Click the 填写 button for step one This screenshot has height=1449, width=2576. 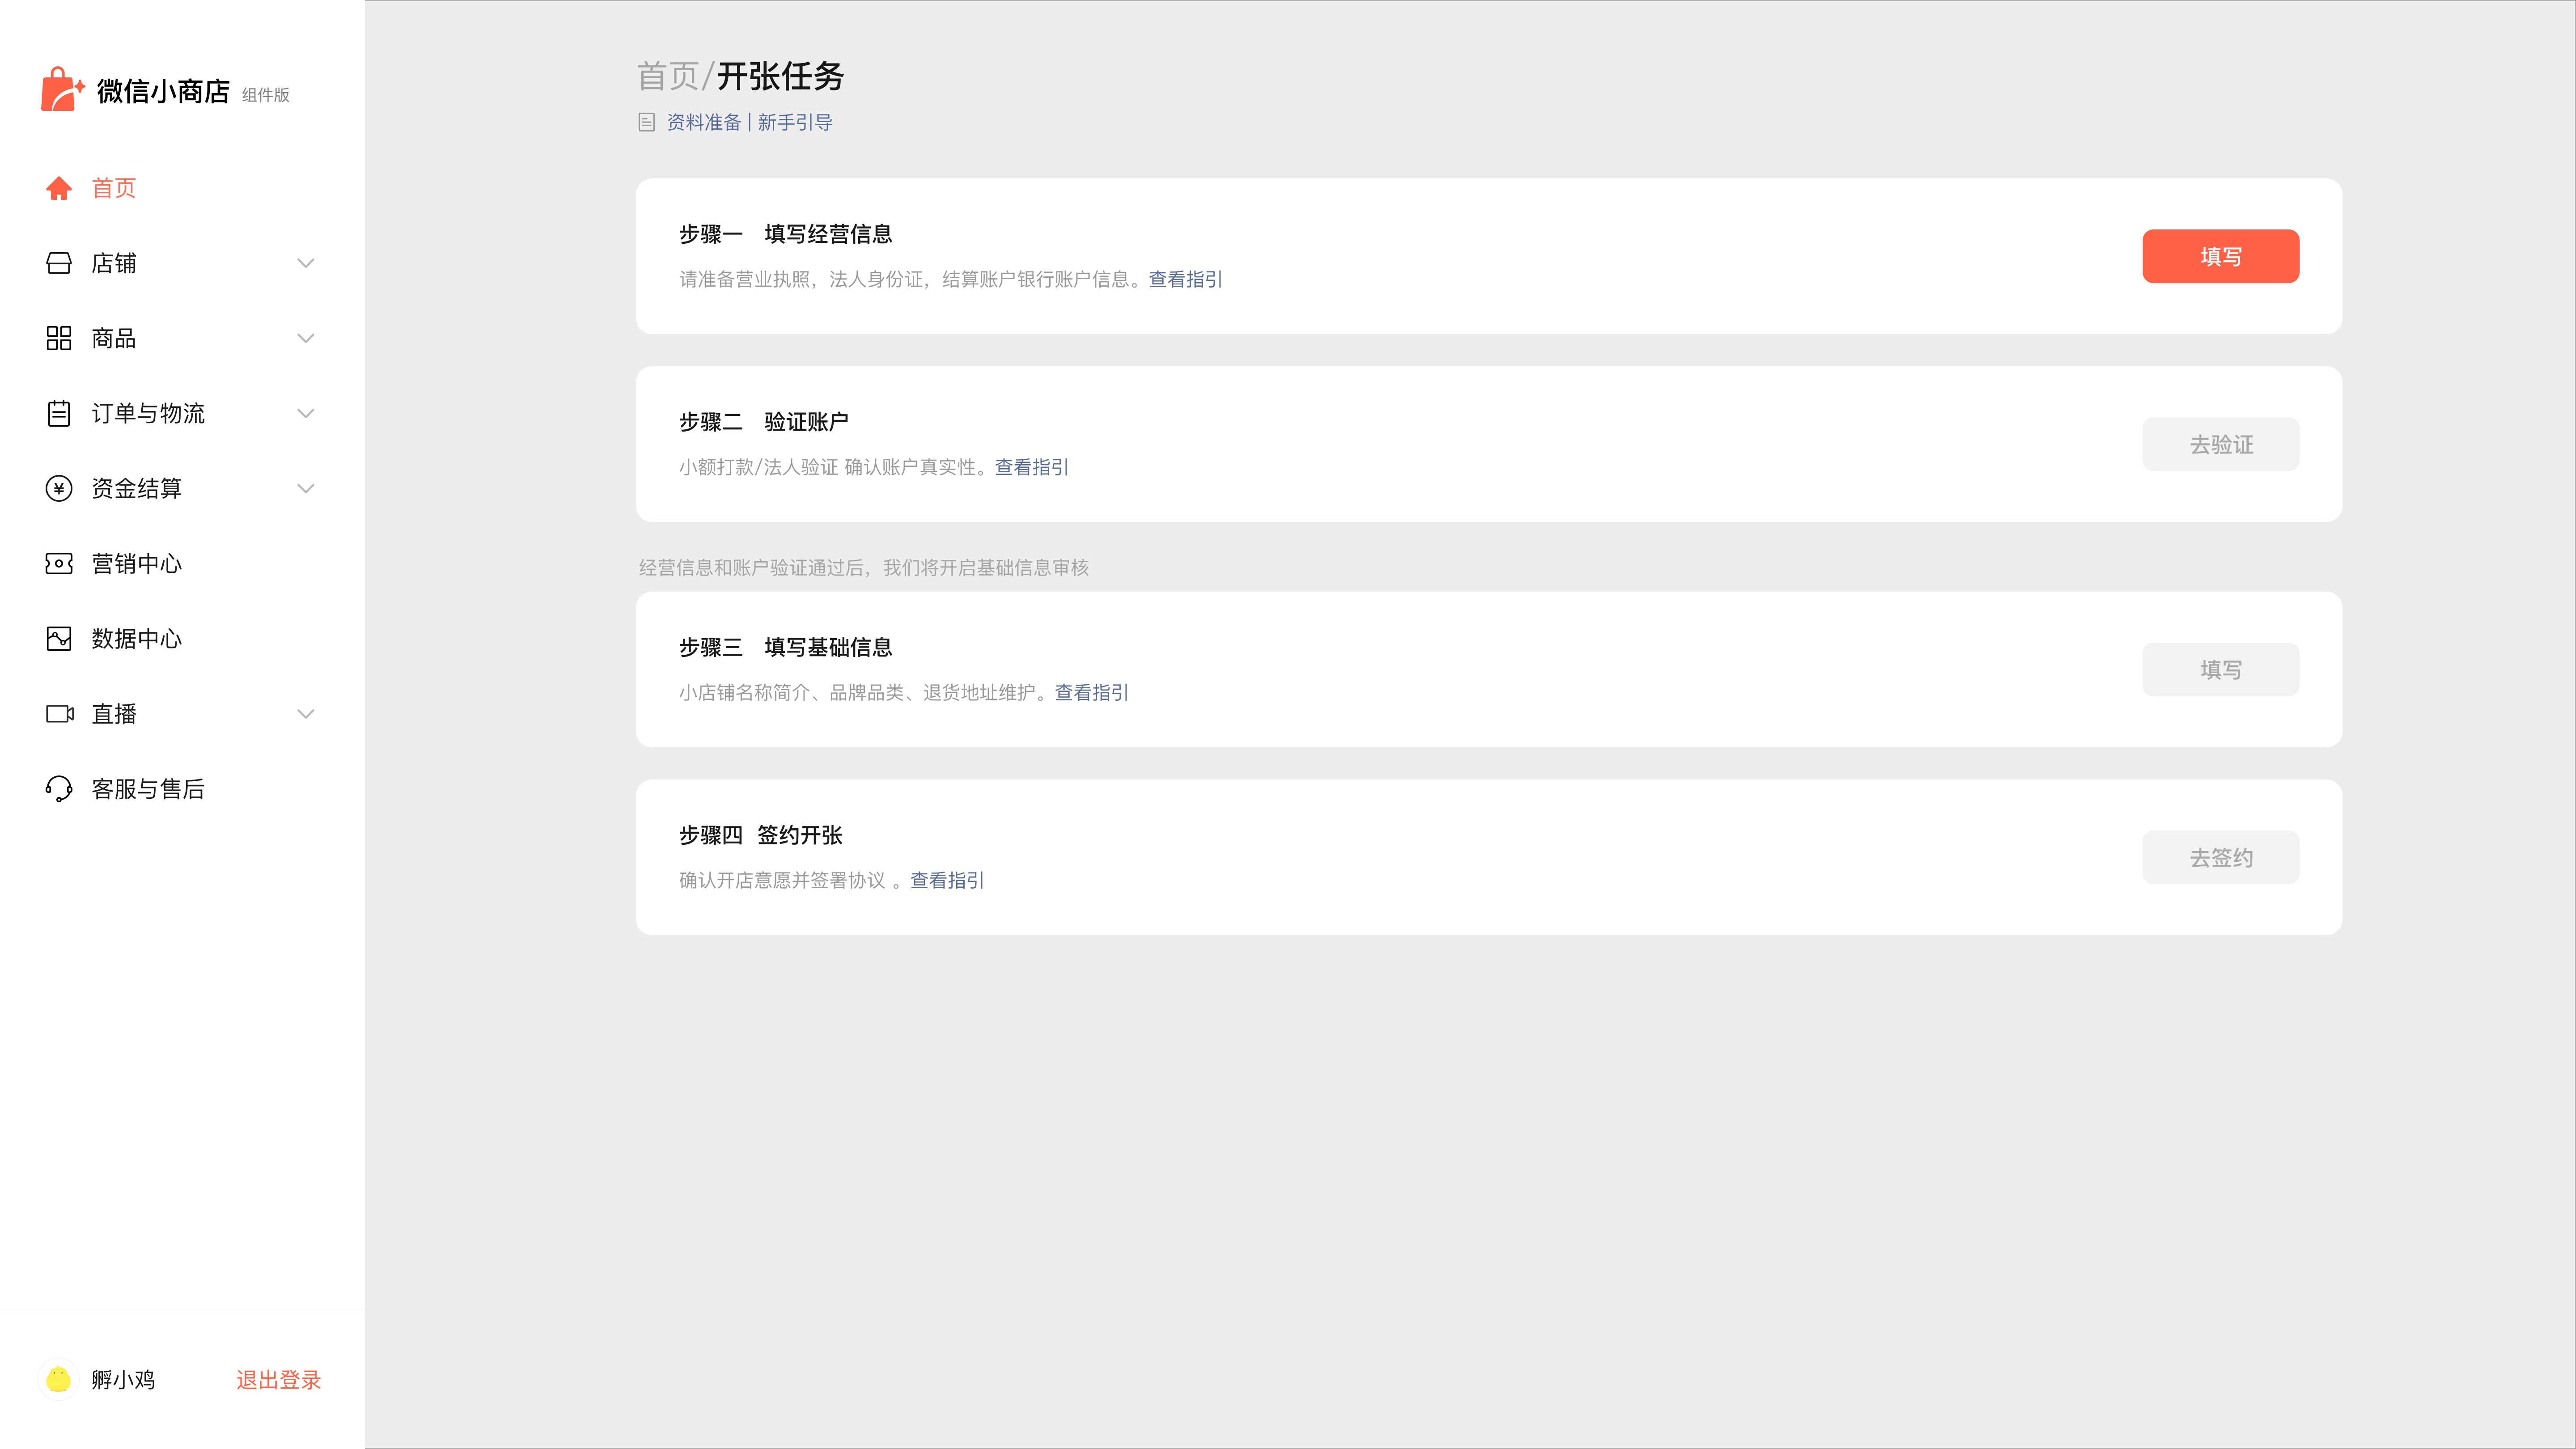click(2220, 256)
